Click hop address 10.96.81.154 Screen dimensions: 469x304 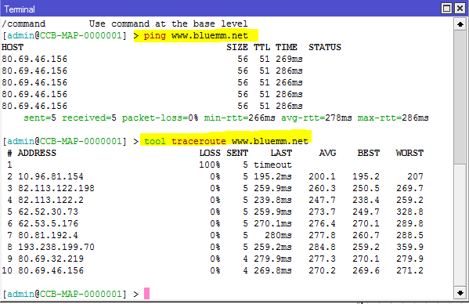(51, 176)
